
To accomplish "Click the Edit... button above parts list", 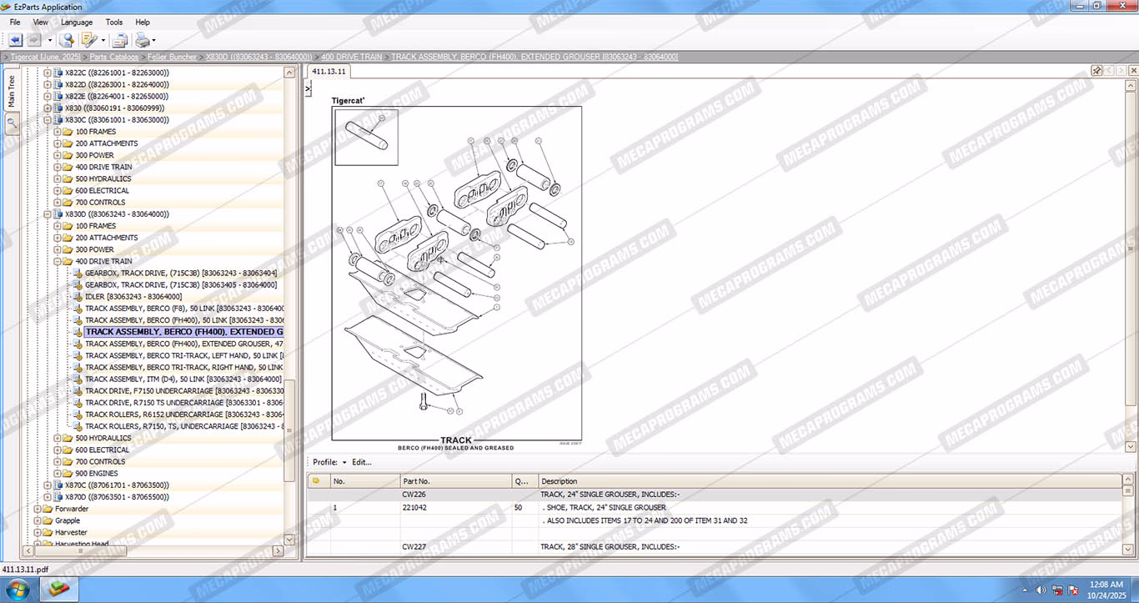I will coord(361,462).
